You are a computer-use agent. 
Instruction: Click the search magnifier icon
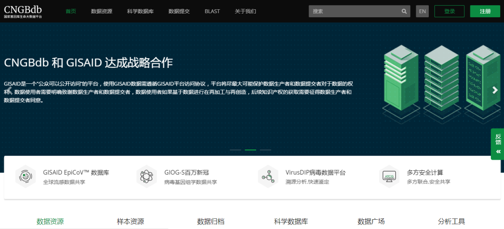click(x=404, y=11)
